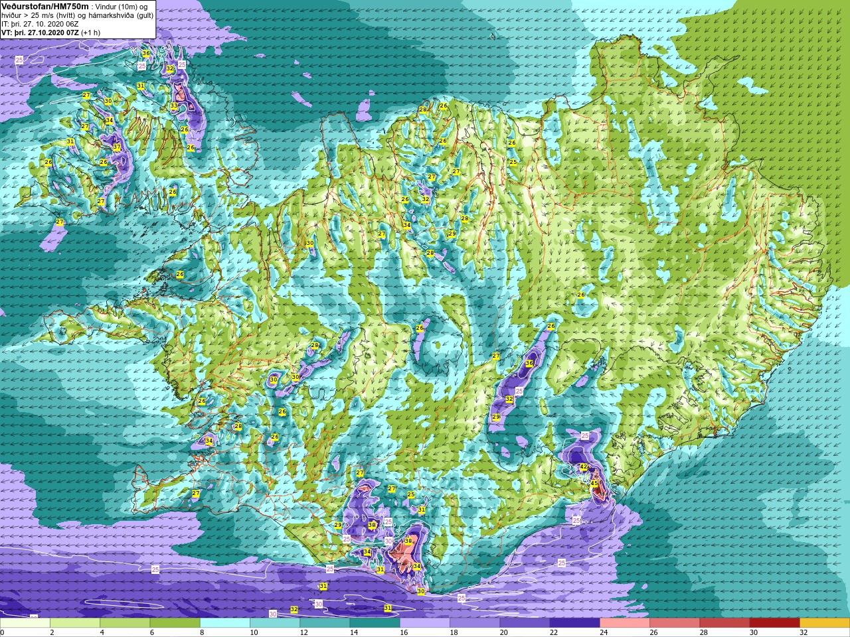Pick the yellow "33" gust label

(x=174, y=106)
